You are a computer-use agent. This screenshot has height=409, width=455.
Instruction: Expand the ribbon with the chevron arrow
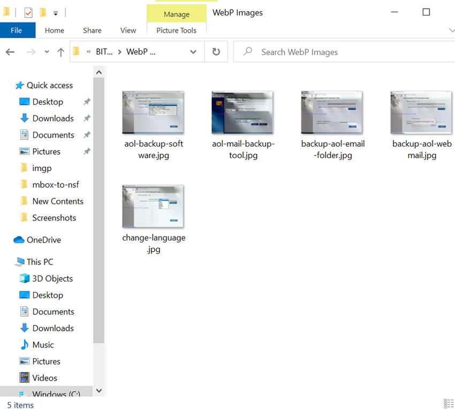[451, 30]
